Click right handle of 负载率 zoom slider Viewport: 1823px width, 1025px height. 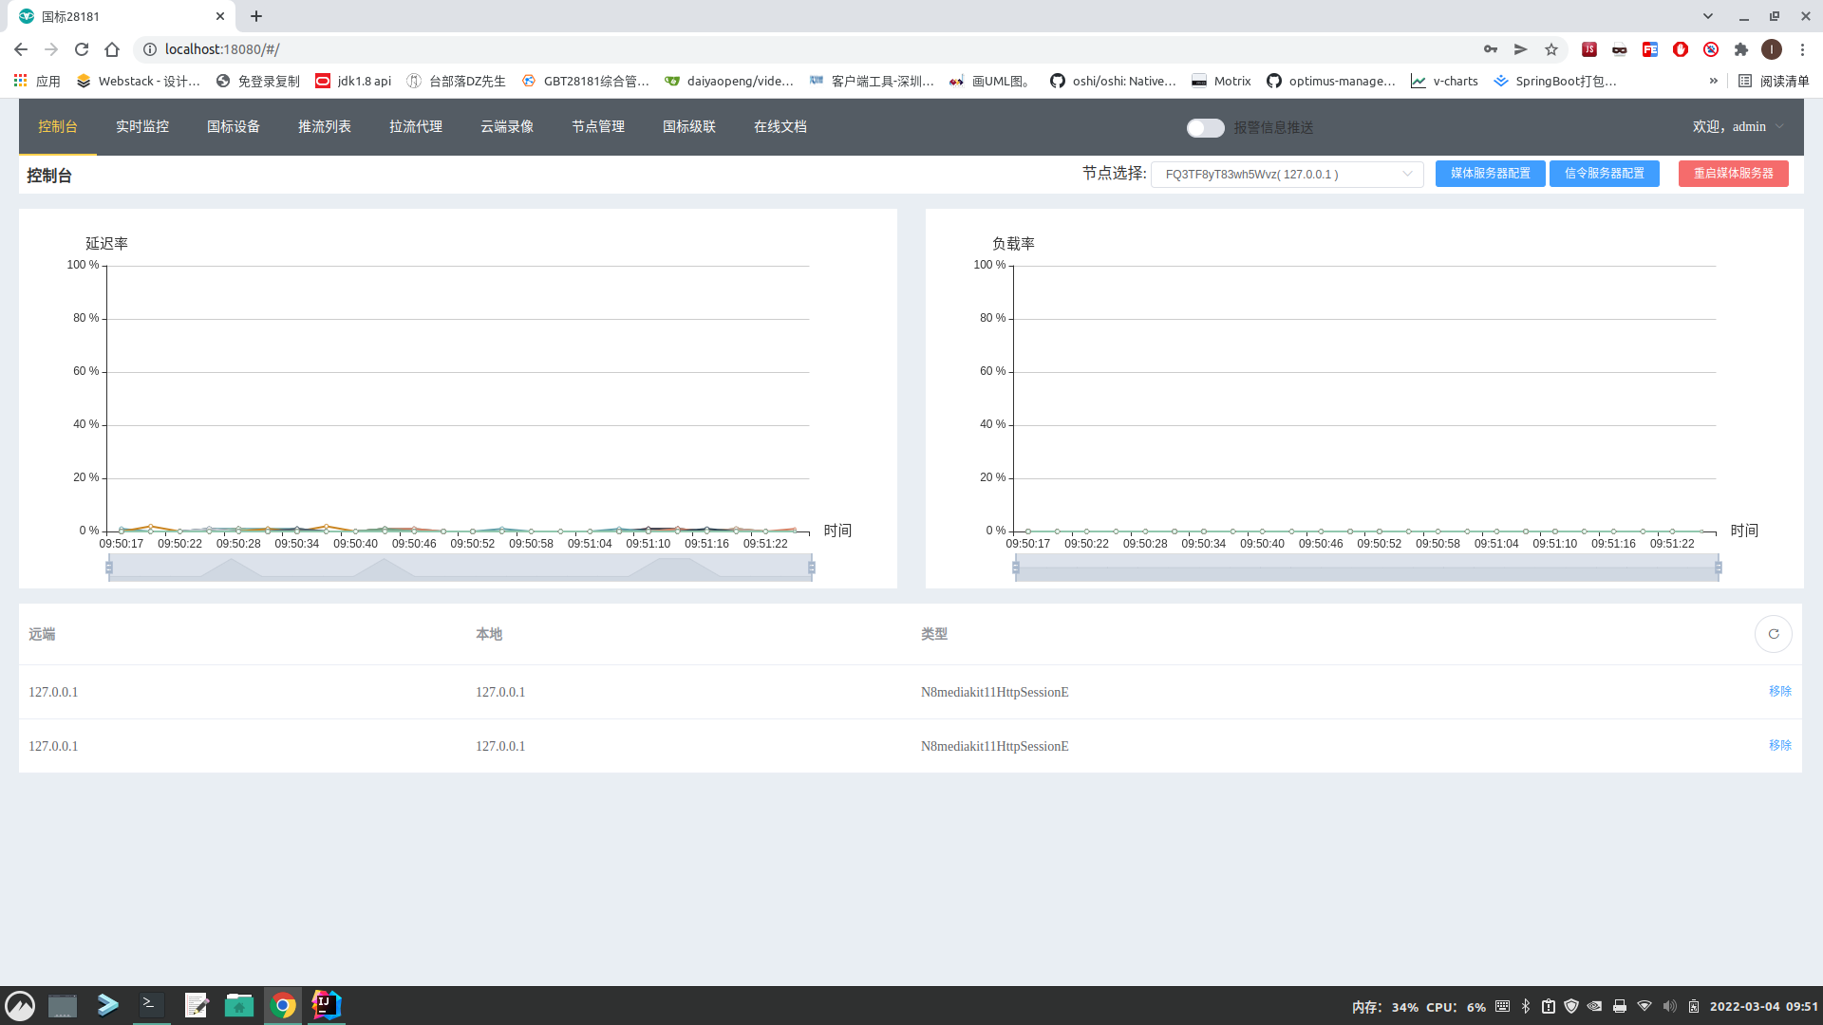1718,568
